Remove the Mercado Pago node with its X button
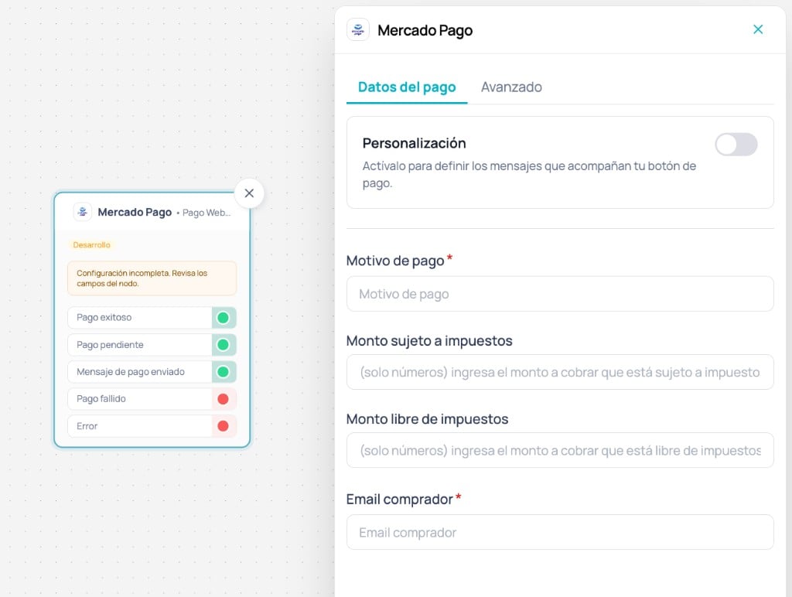The width and height of the screenshot is (792, 597). [249, 193]
